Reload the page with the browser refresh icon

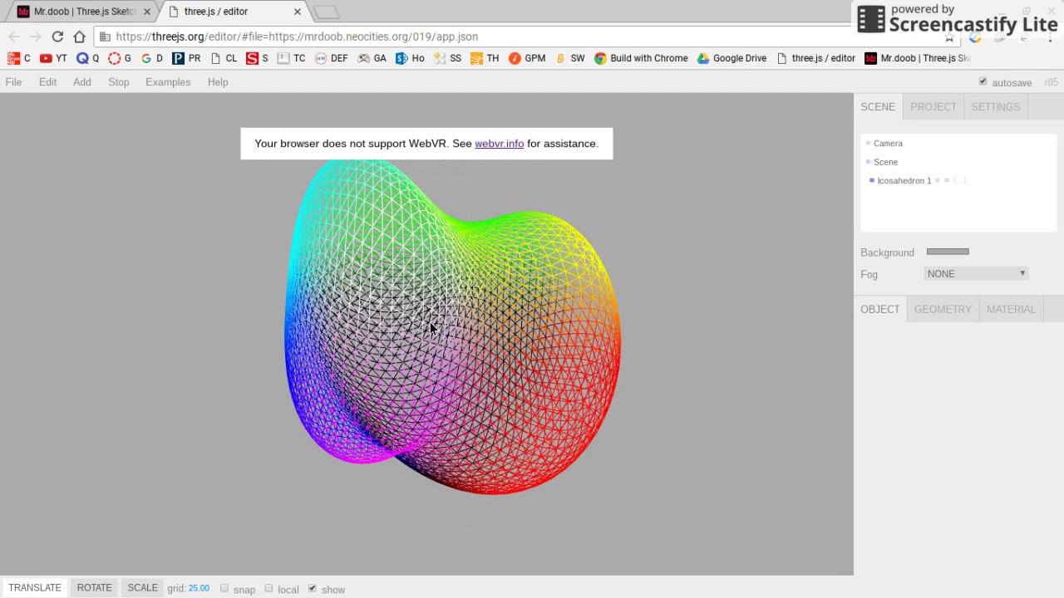[x=57, y=37]
